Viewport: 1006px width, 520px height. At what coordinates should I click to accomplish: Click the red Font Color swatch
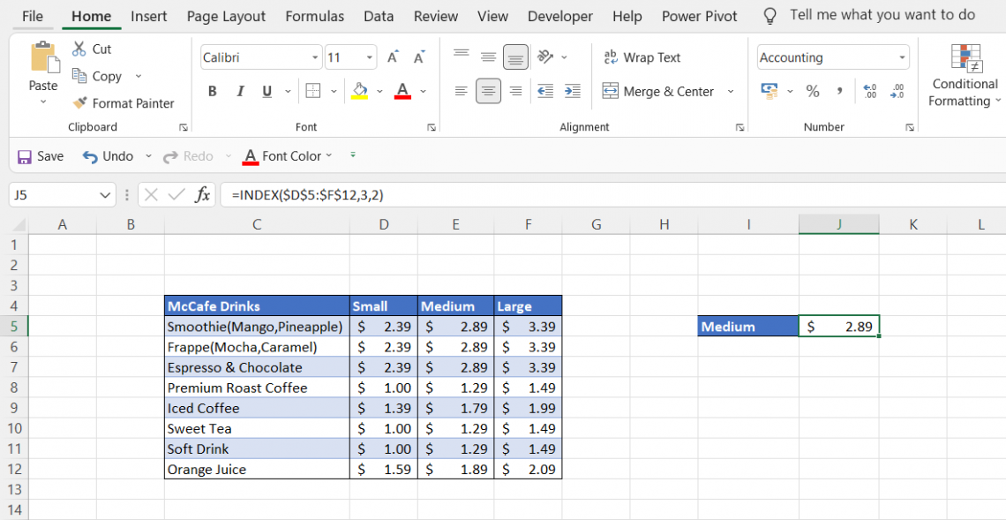pos(402,91)
